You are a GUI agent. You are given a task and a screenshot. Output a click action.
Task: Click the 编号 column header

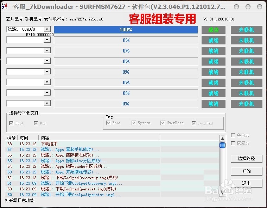(x=11, y=137)
